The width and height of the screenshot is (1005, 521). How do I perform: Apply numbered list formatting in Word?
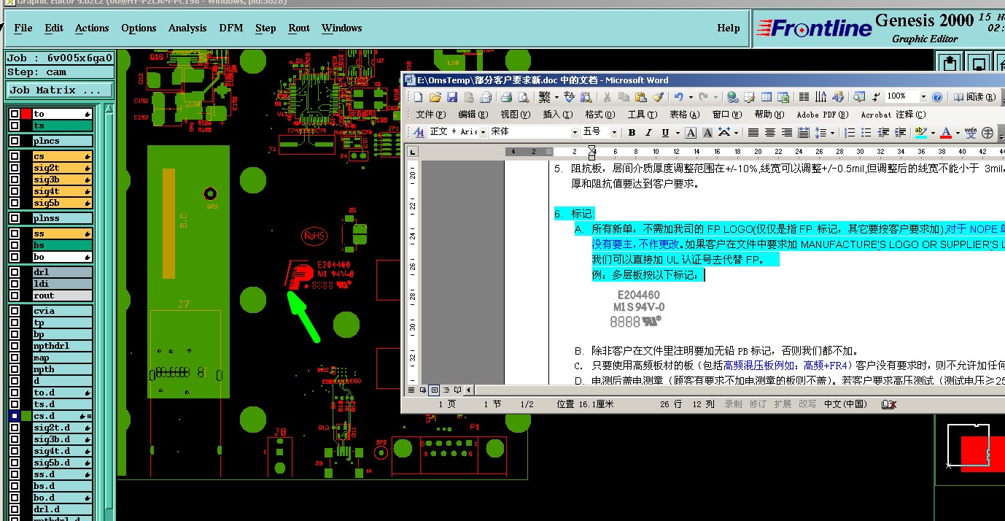click(x=850, y=133)
